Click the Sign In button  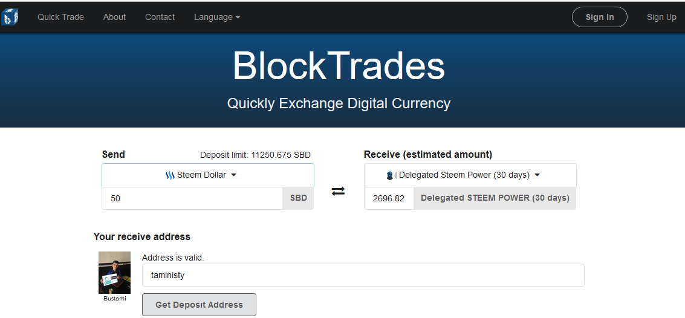600,17
